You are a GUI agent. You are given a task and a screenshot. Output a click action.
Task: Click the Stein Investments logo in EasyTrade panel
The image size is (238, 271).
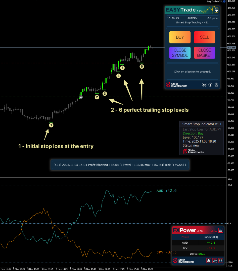click(x=177, y=85)
